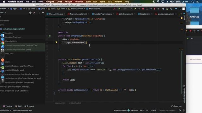
Task: Click the Material Darker theme indicator circle
Action: point(128,110)
